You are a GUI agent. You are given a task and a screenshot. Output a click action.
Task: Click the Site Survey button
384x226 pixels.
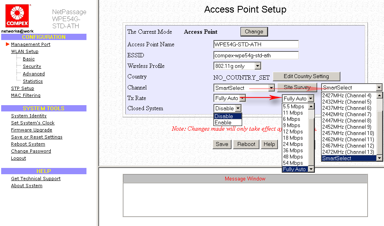[x=297, y=87]
